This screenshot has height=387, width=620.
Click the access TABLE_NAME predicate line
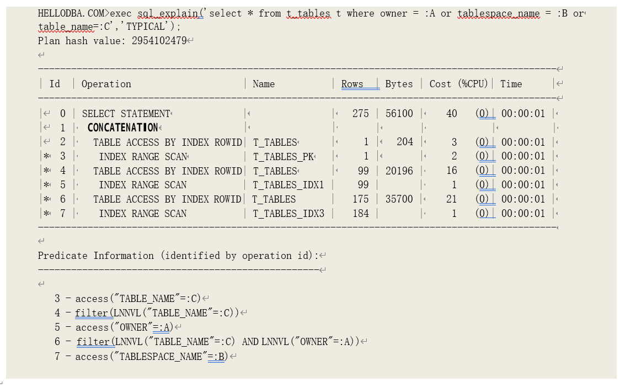coord(137,299)
